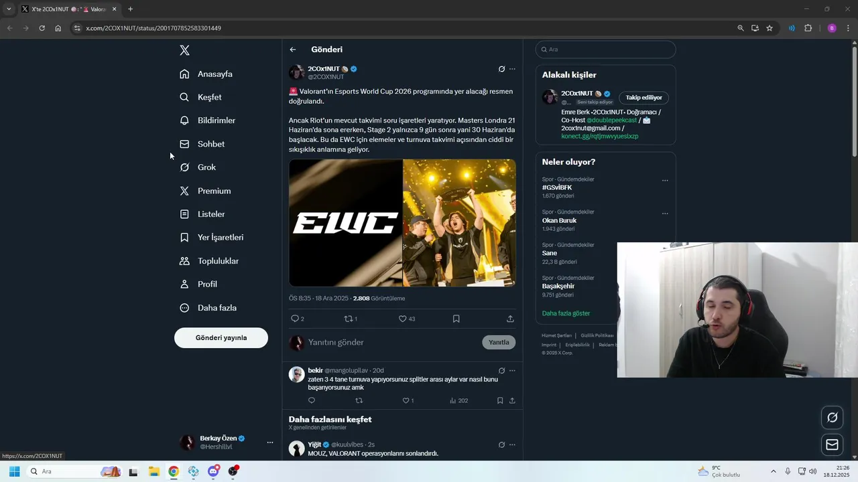Click Daha fazla göster link

566,313
